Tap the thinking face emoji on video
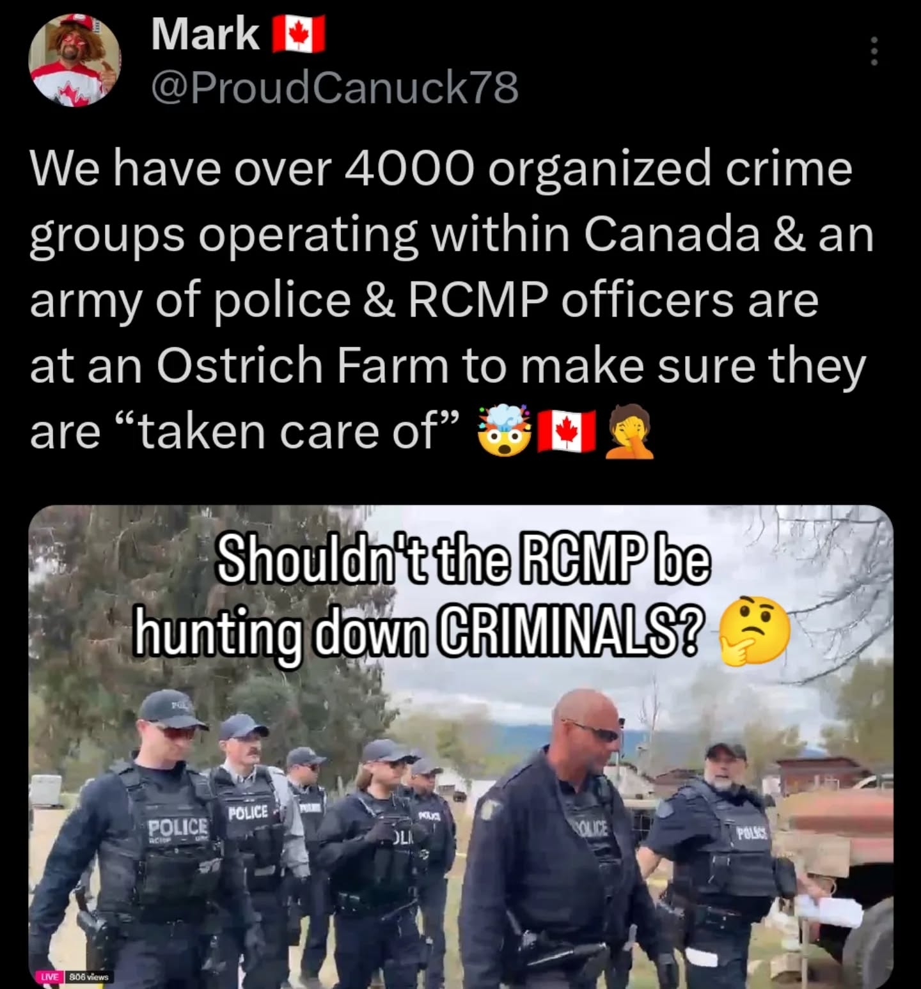921x989 pixels. click(755, 632)
